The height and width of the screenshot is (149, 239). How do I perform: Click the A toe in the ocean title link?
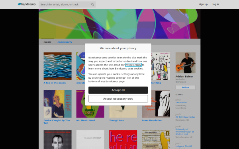(x=55, y=83)
